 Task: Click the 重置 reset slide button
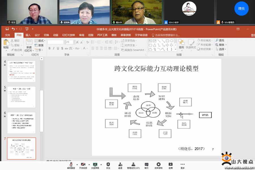(x=39, y=45)
